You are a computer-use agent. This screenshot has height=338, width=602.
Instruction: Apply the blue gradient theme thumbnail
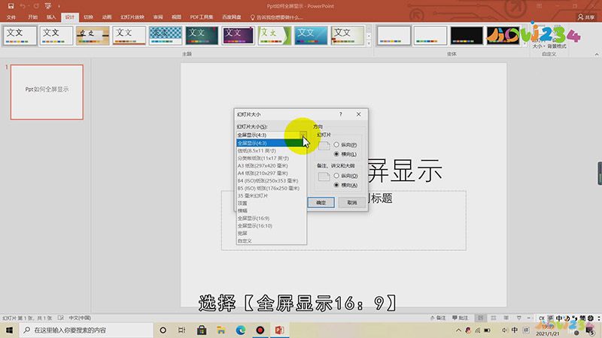[x=311, y=35]
